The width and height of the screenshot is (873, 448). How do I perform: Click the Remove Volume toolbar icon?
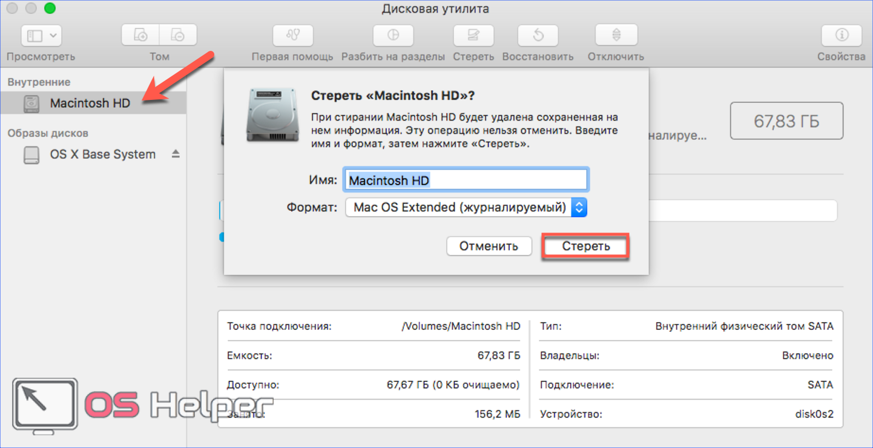point(179,36)
